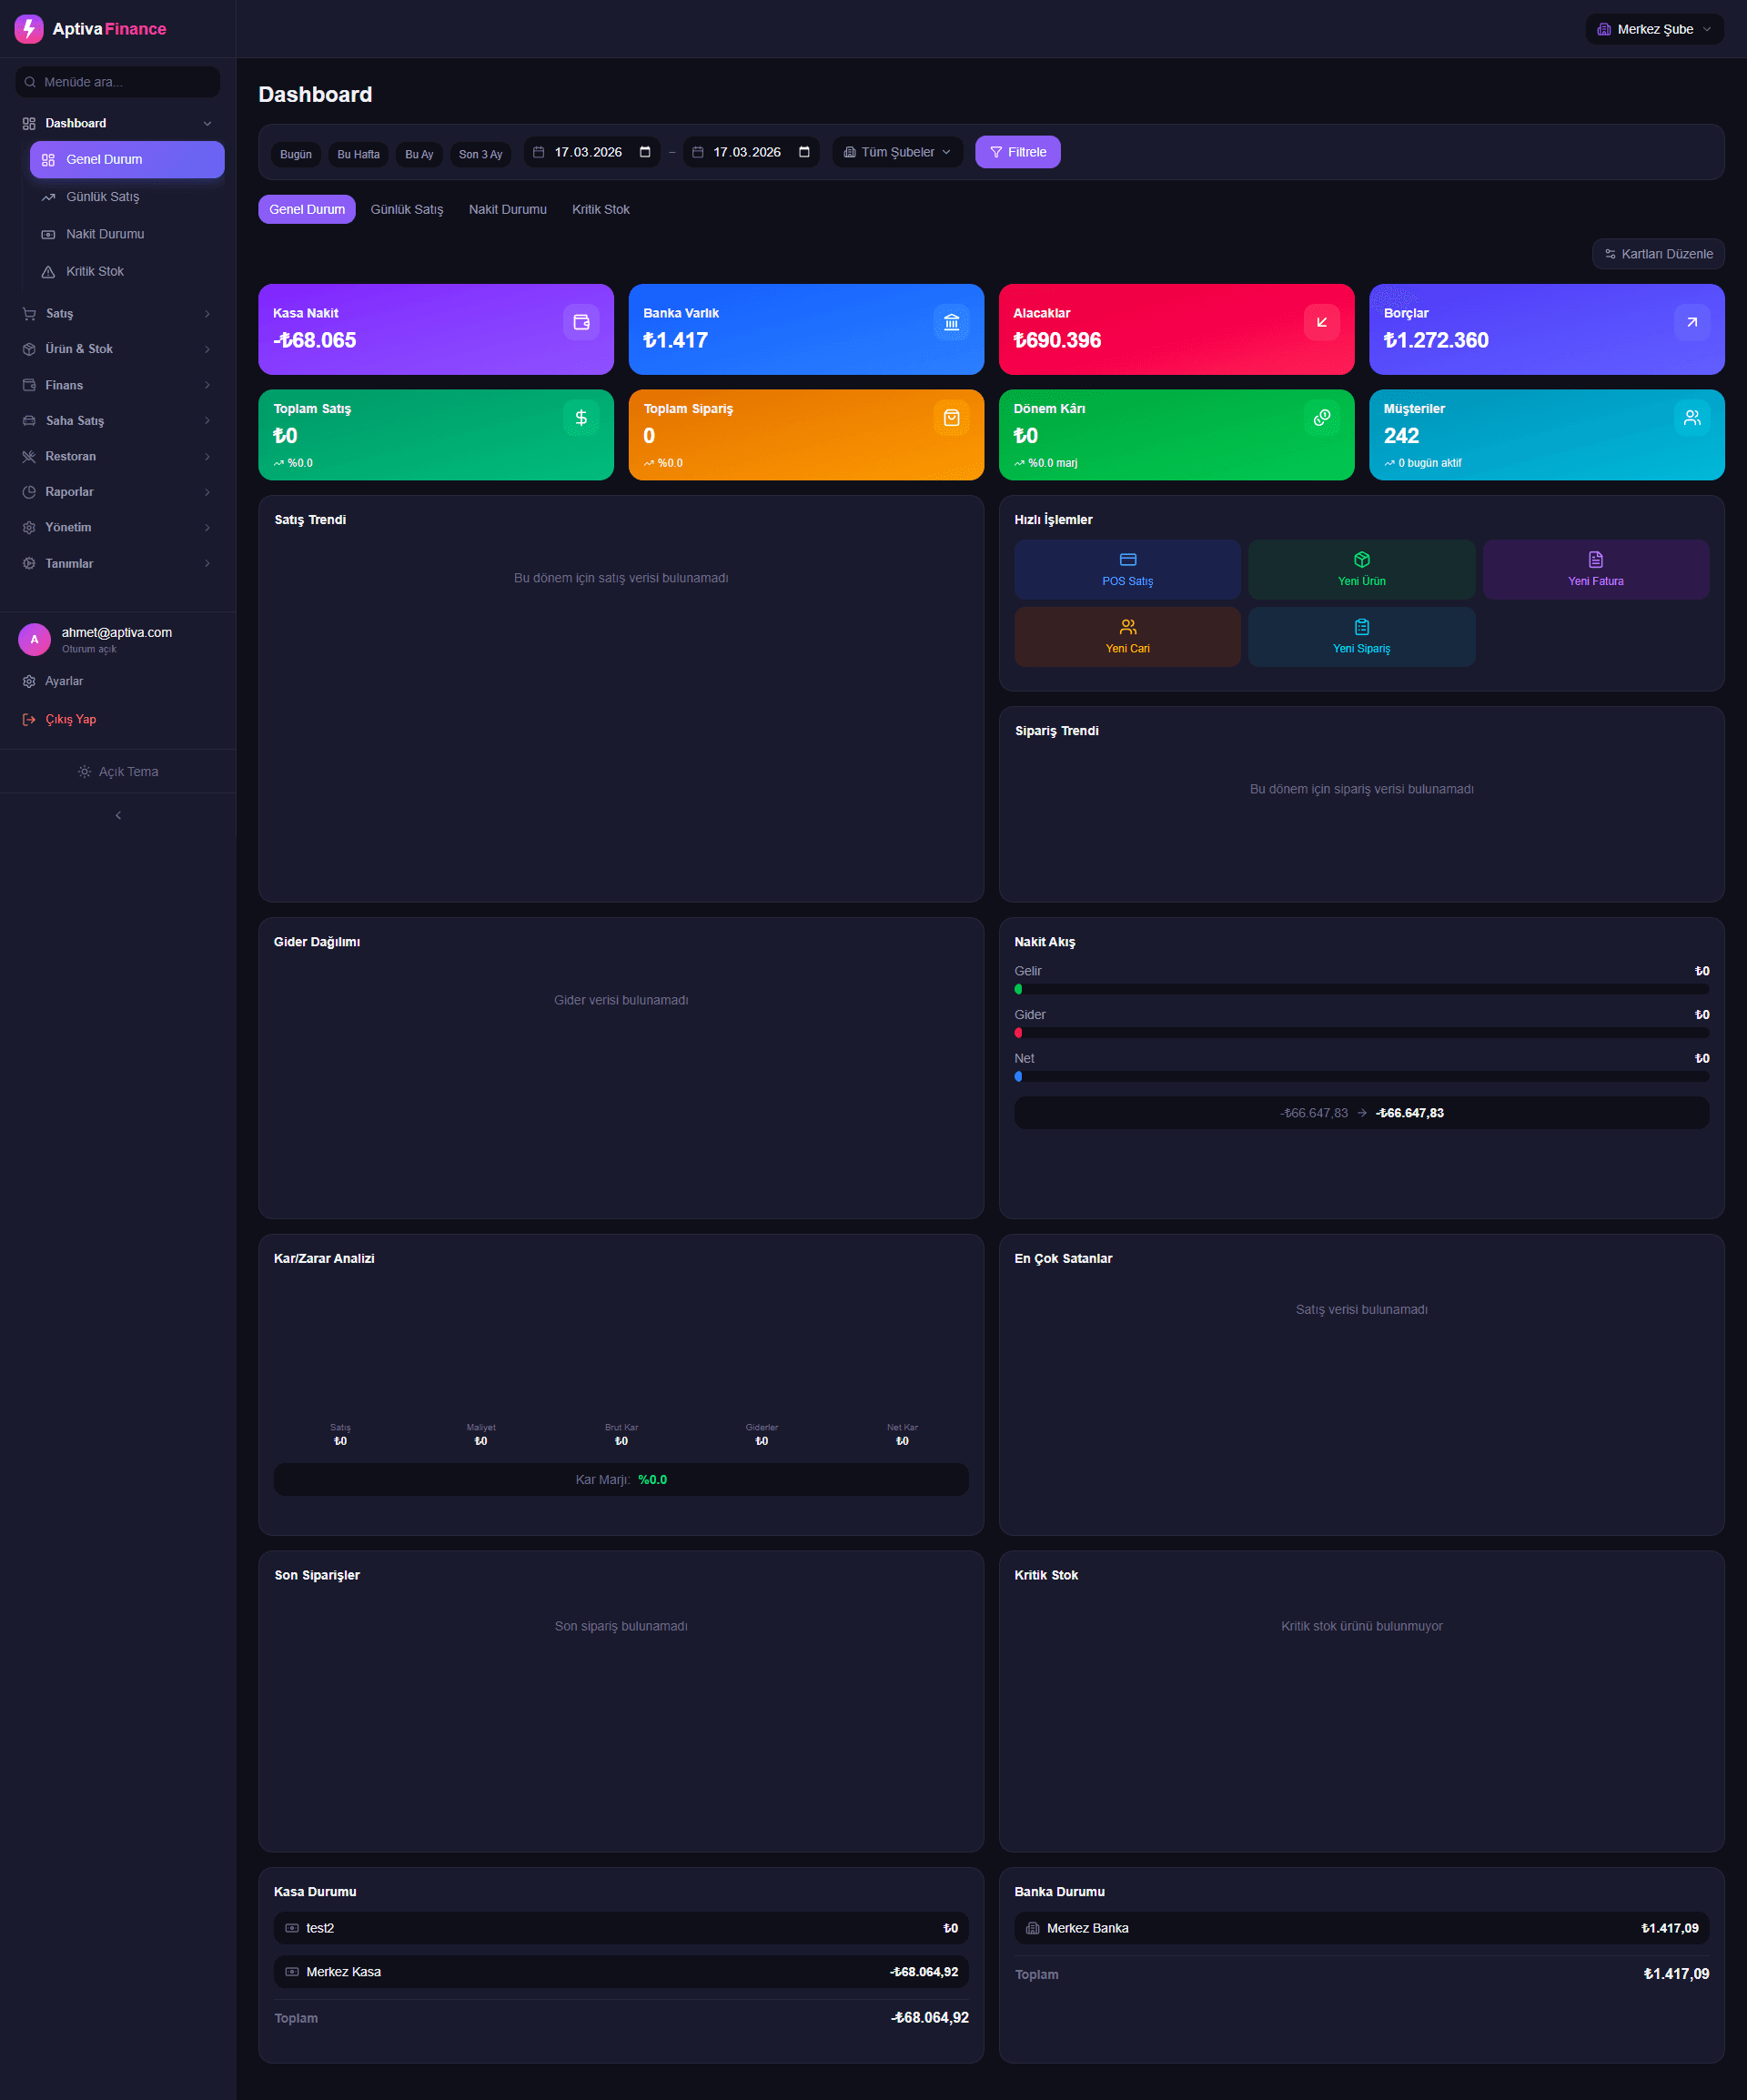Click Çıkış Yap to log out
The width and height of the screenshot is (1747, 2100).
69,718
